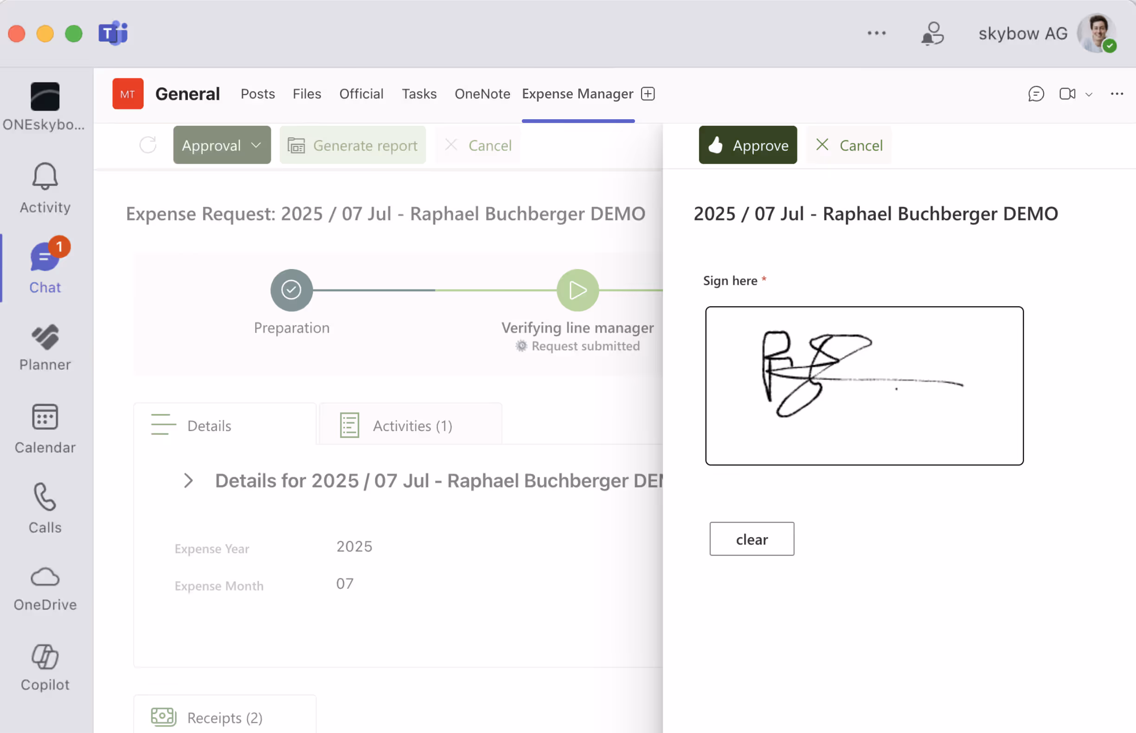1136x733 pixels.
Task: Expand the Details for 2025 section
Action: point(188,480)
